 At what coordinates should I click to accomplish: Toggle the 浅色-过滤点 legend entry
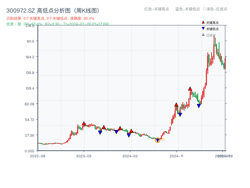214,9
